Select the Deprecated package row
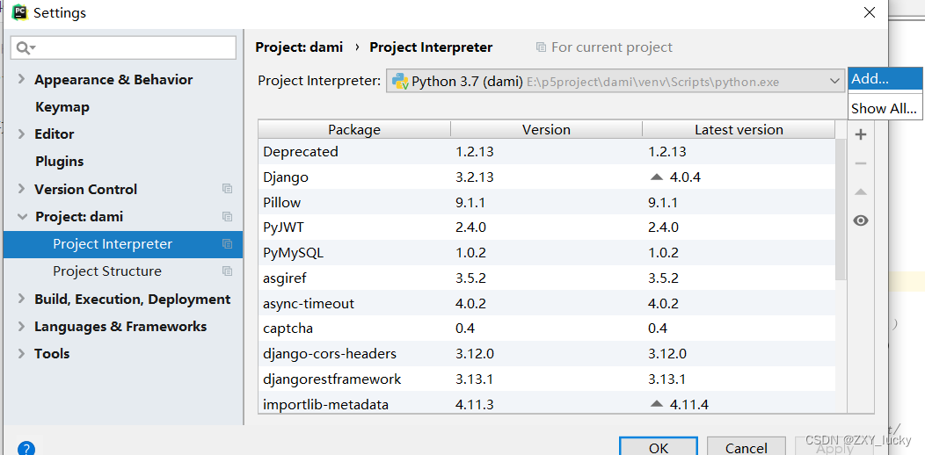925x455 pixels. pos(546,151)
